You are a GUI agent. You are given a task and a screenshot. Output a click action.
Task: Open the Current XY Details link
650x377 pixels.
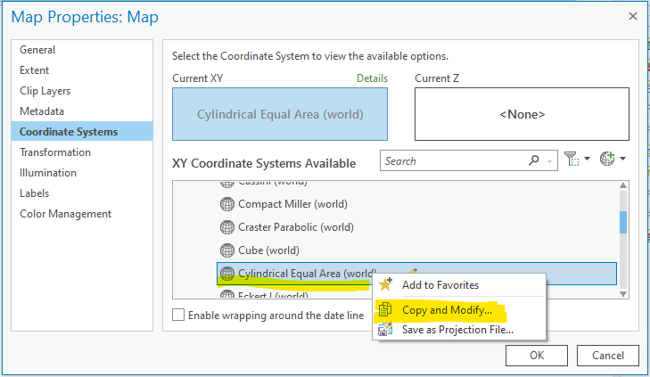[372, 78]
